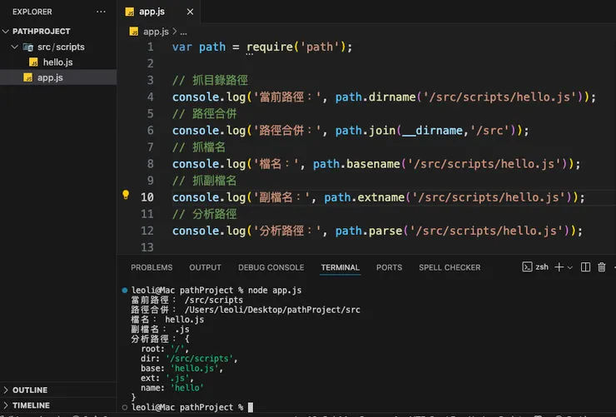Open hello.js in the explorer tree
Viewport: 616px width, 417px height.
[x=57, y=62]
